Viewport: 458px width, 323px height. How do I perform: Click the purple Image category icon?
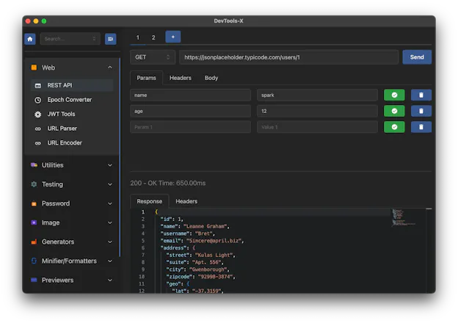point(34,222)
